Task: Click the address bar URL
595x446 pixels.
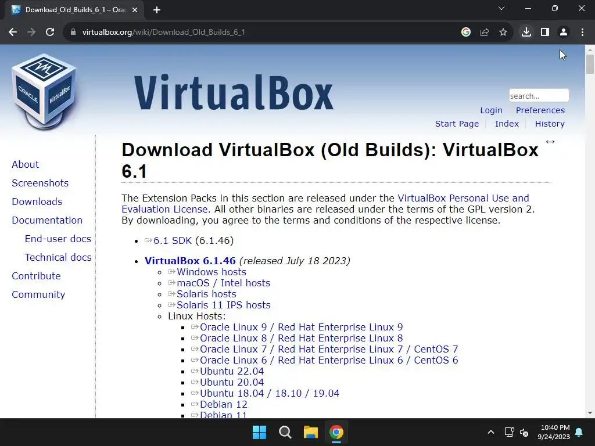Action: [163, 33]
